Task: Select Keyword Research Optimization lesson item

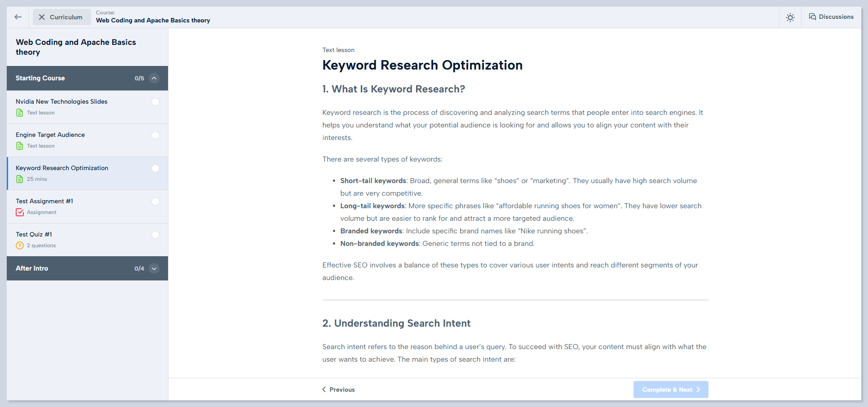Action: pyautogui.click(x=62, y=168)
